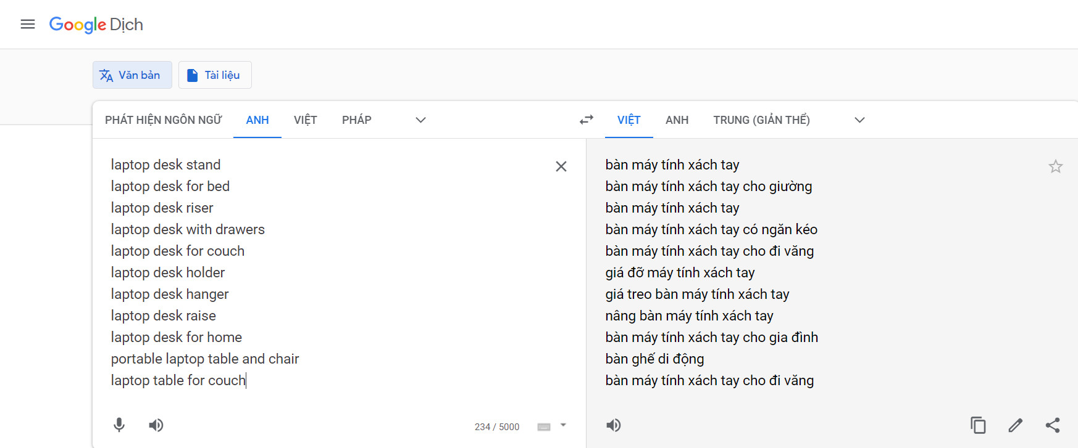The height and width of the screenshot is (448, 1078).
Task: Copy the translation to clipboard
Action: 978,425
